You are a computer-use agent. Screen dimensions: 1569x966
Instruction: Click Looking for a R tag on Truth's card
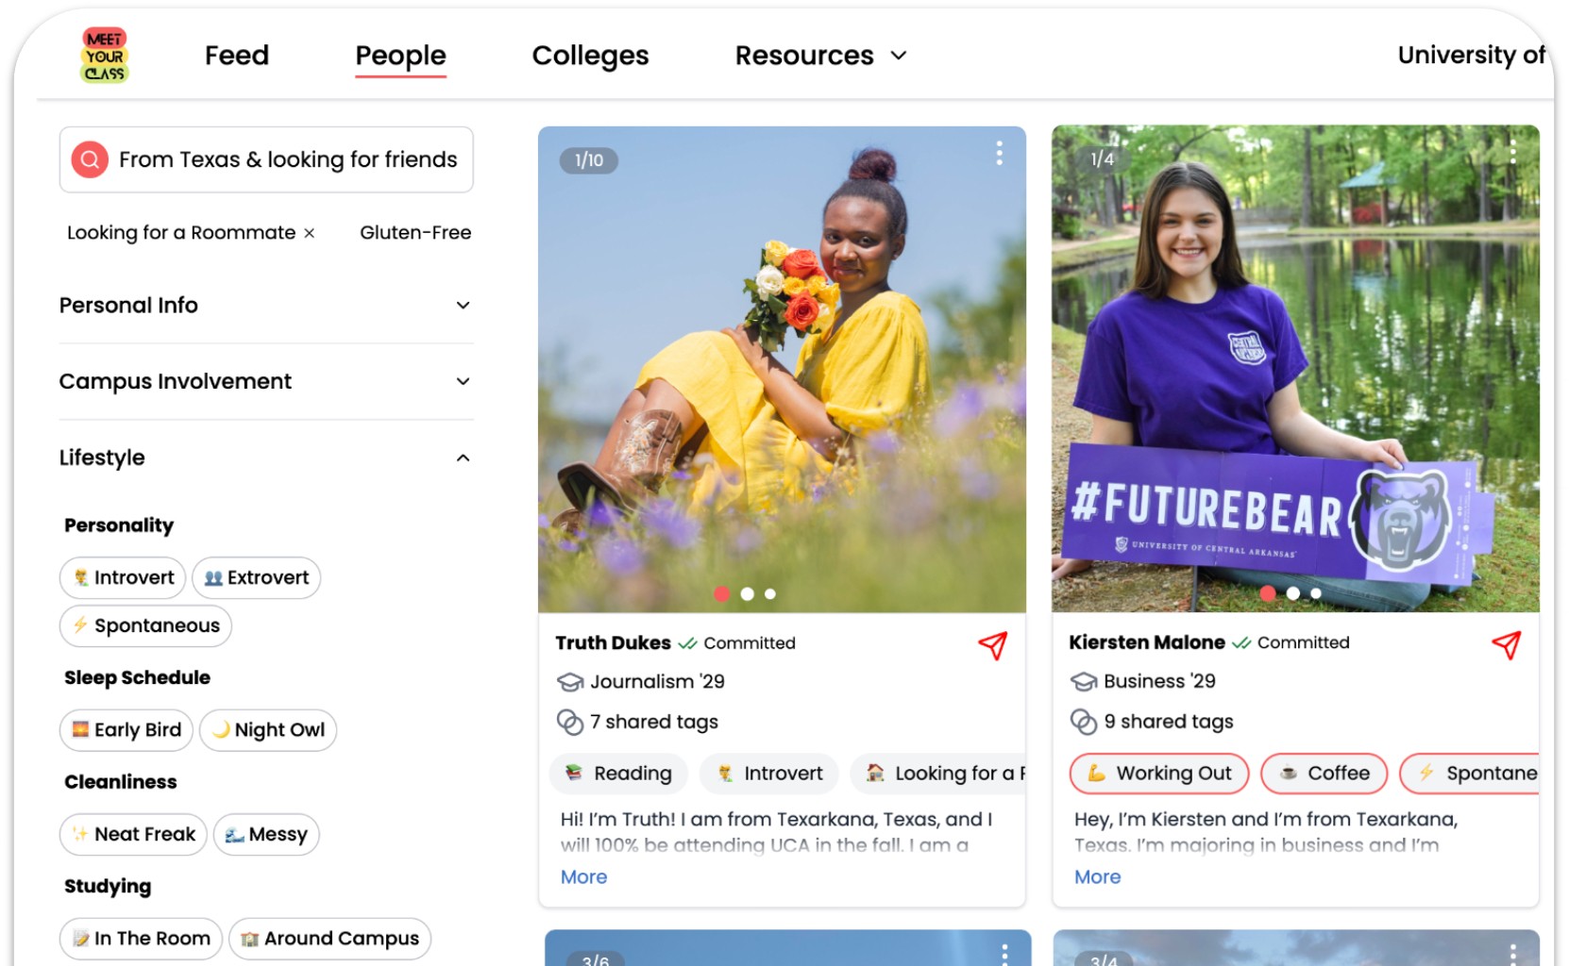point(938,774)
